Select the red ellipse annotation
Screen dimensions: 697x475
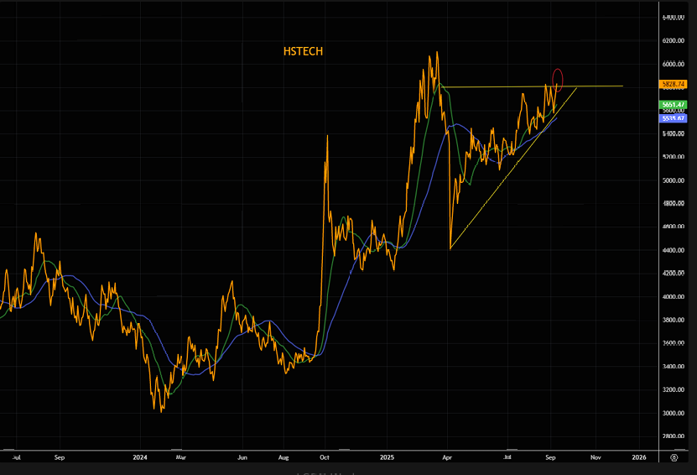click(558, 77)
